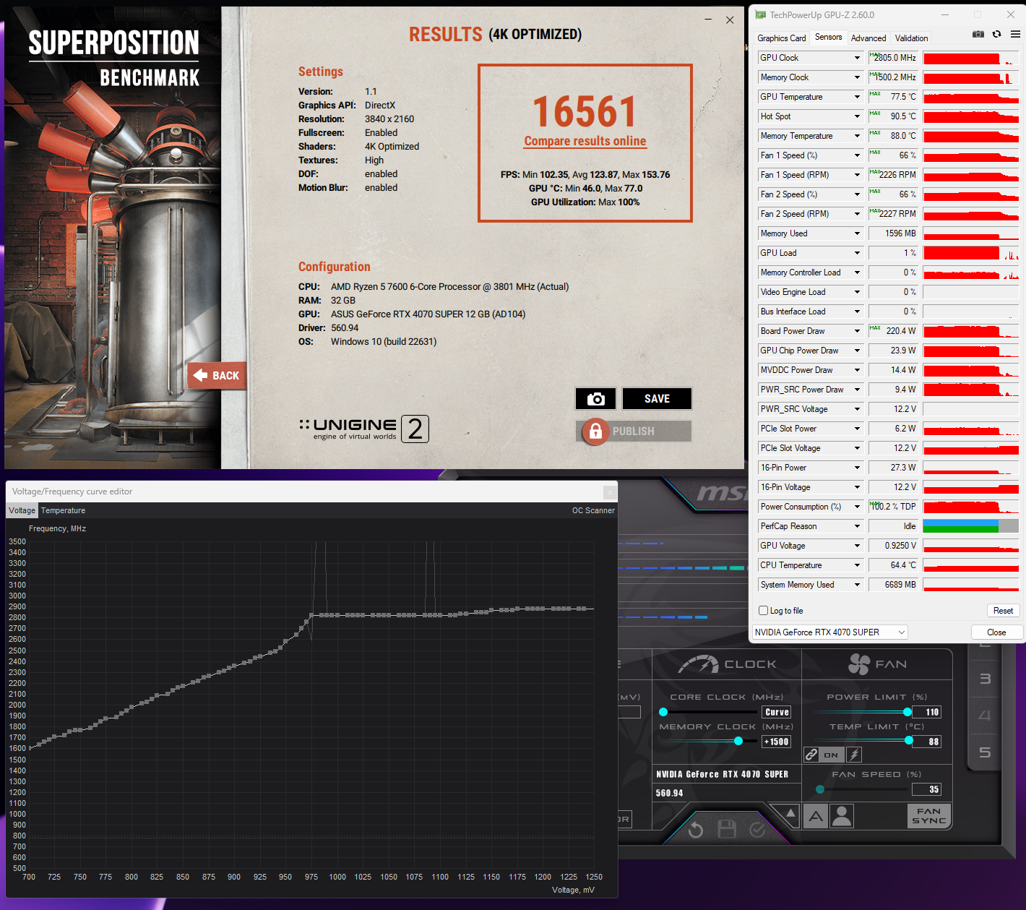1026x910 pixels.
Task: Switch to the Advanced tab
Action: (x=868, y=38)
